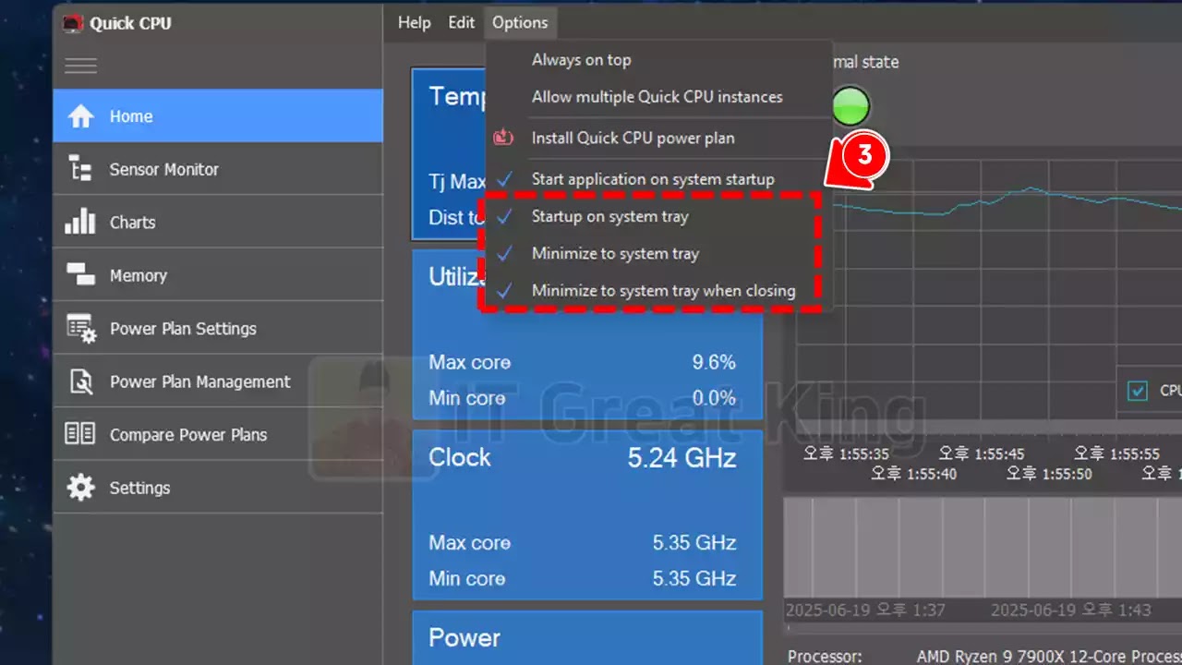
Task: Toggle the hamburger menu icon in sidebar
Action: 80,66
